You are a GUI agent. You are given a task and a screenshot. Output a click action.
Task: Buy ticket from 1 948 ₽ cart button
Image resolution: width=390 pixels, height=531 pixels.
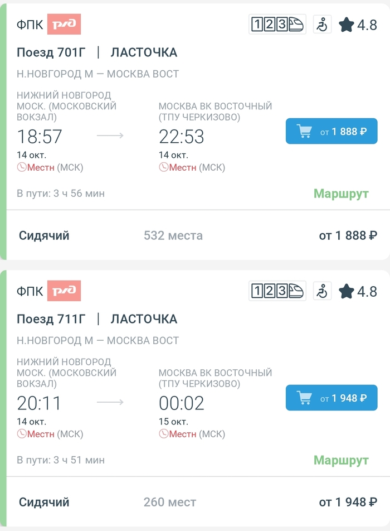click(x=331, y=398)
